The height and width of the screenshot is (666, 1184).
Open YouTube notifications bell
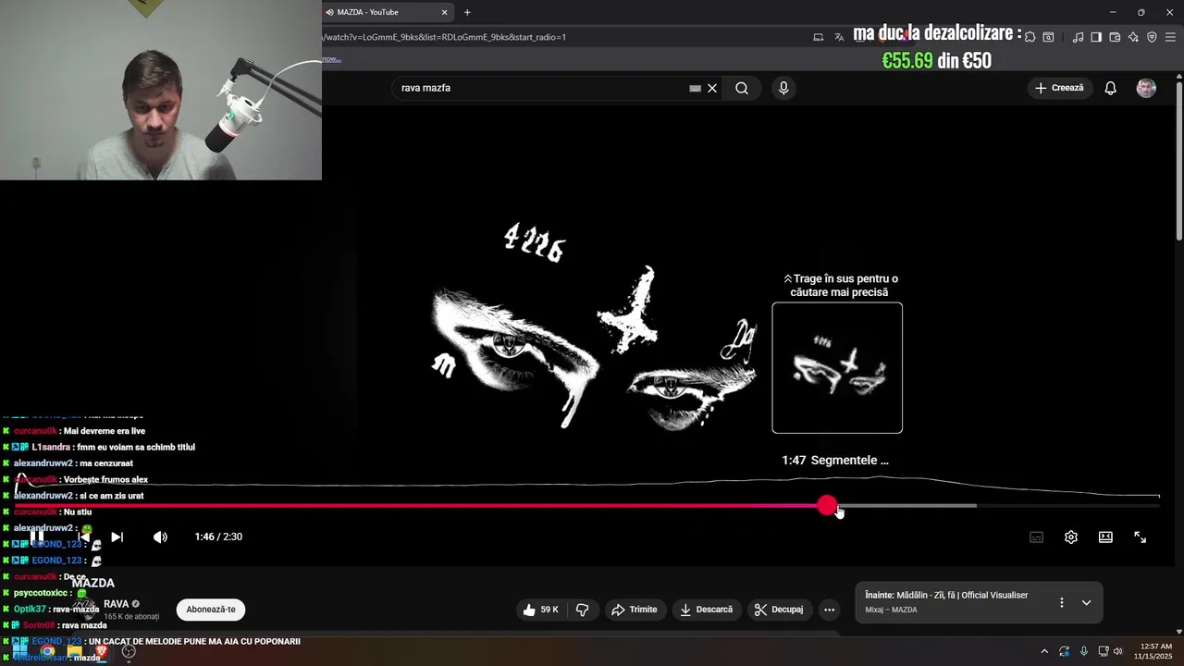tap(1110, 88)
